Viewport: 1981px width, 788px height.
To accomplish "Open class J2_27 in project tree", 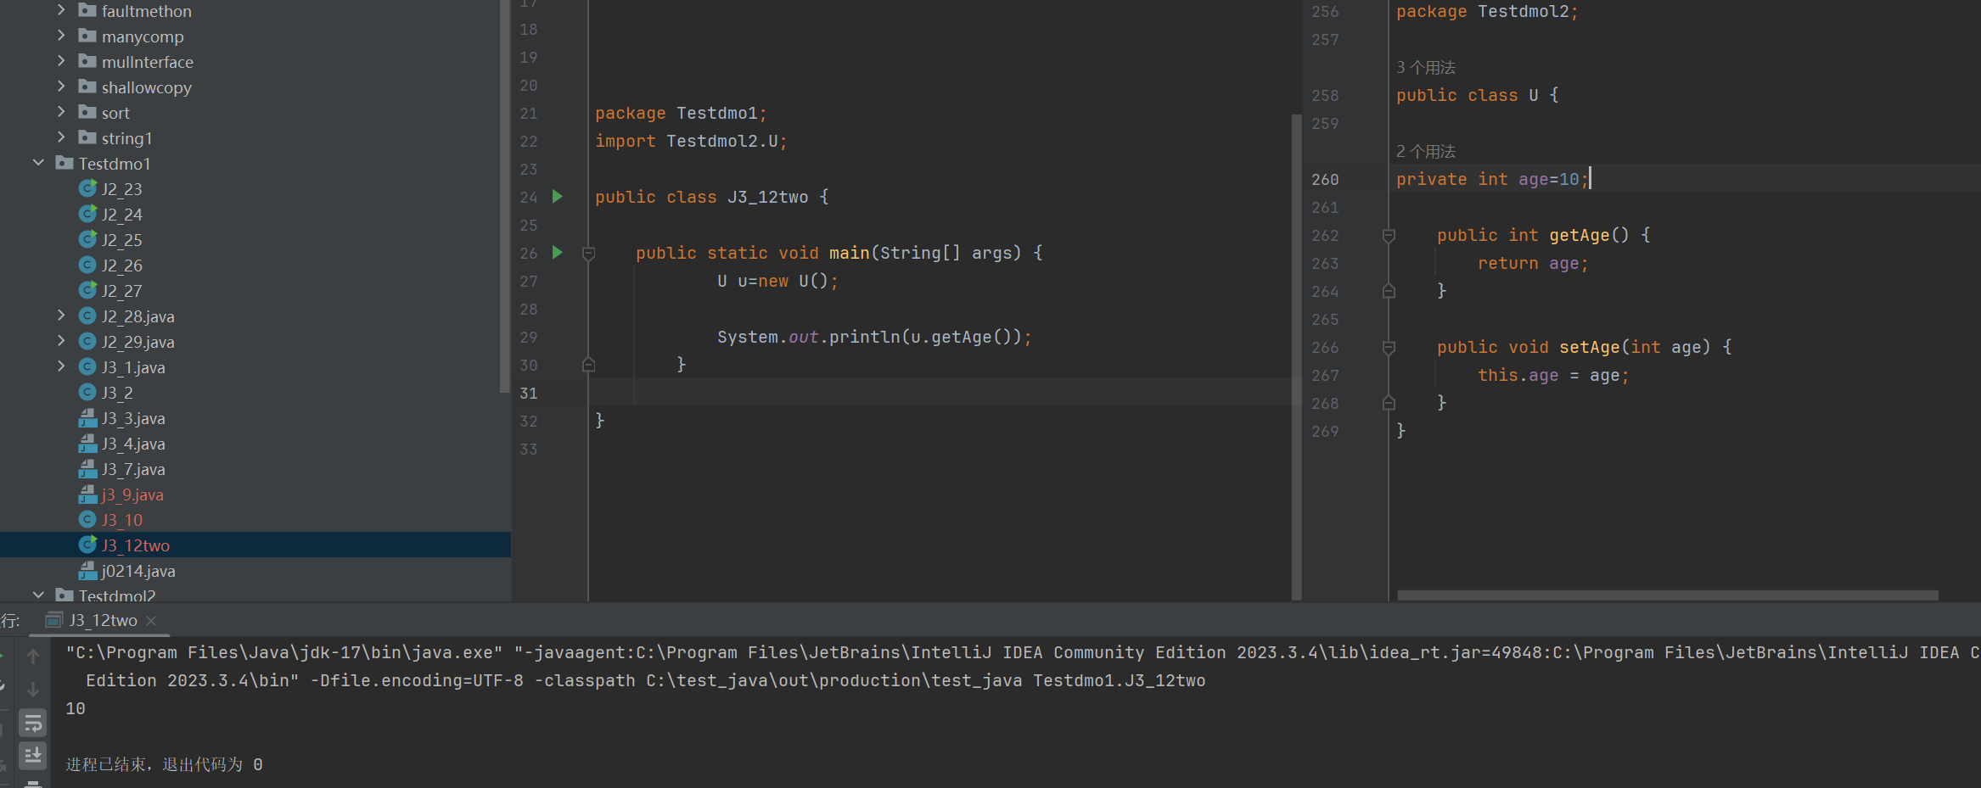I will tap(121, 291).
